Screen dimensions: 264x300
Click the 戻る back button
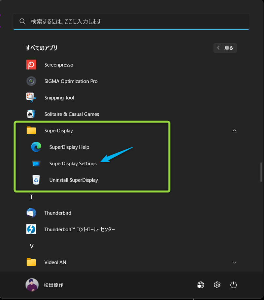(x=225, y=48)
